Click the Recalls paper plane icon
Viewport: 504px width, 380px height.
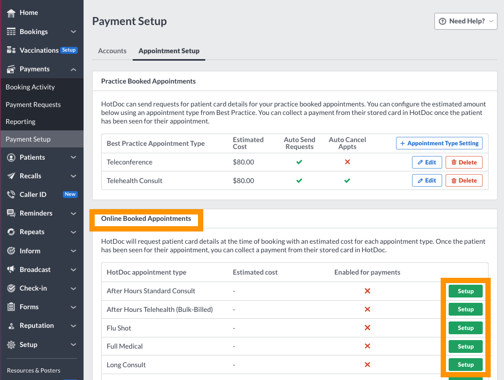pyautogui.click(x=11, y=176)
